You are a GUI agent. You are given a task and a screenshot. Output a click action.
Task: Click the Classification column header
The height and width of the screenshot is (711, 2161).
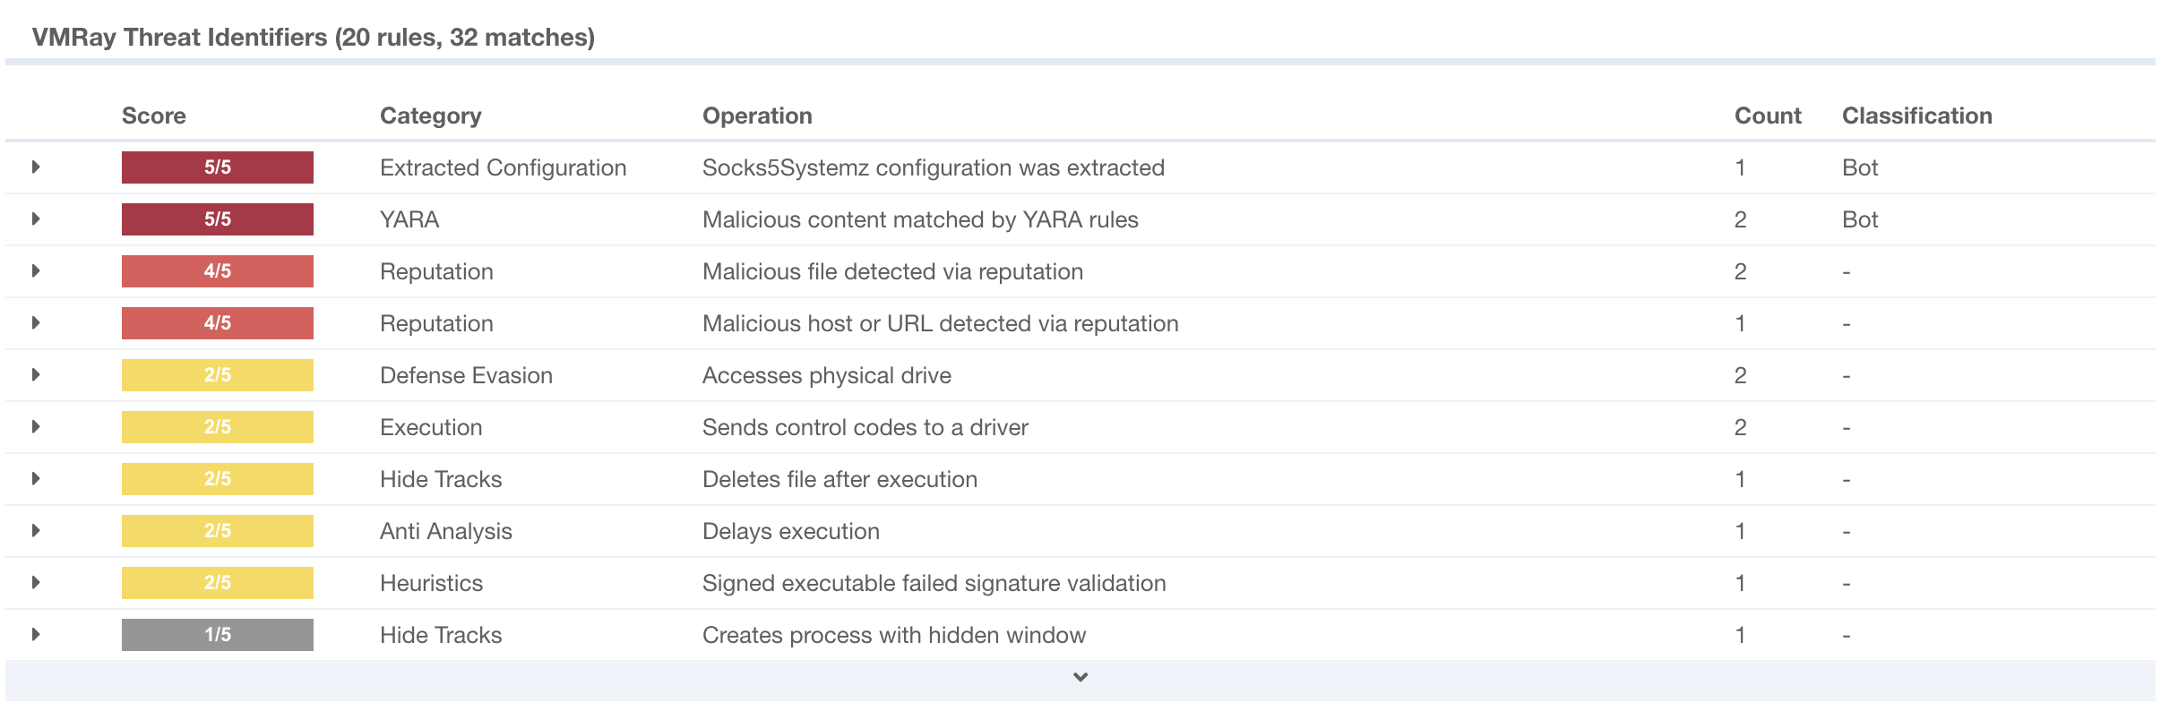tap(1917, 116)
